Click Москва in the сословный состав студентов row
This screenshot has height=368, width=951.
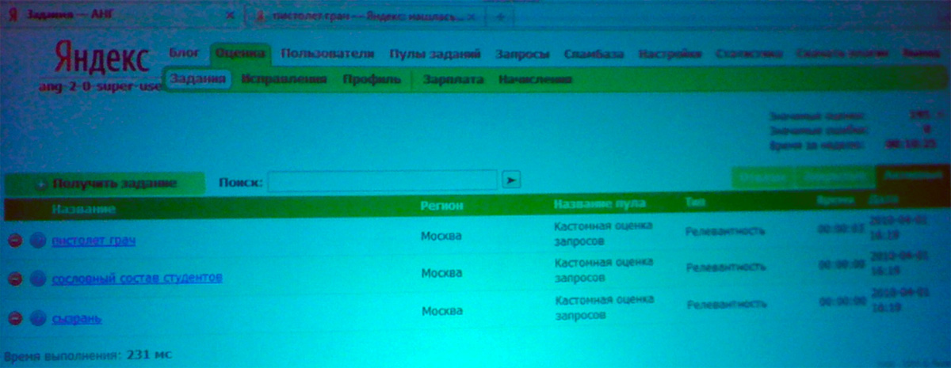click(441, 273)
